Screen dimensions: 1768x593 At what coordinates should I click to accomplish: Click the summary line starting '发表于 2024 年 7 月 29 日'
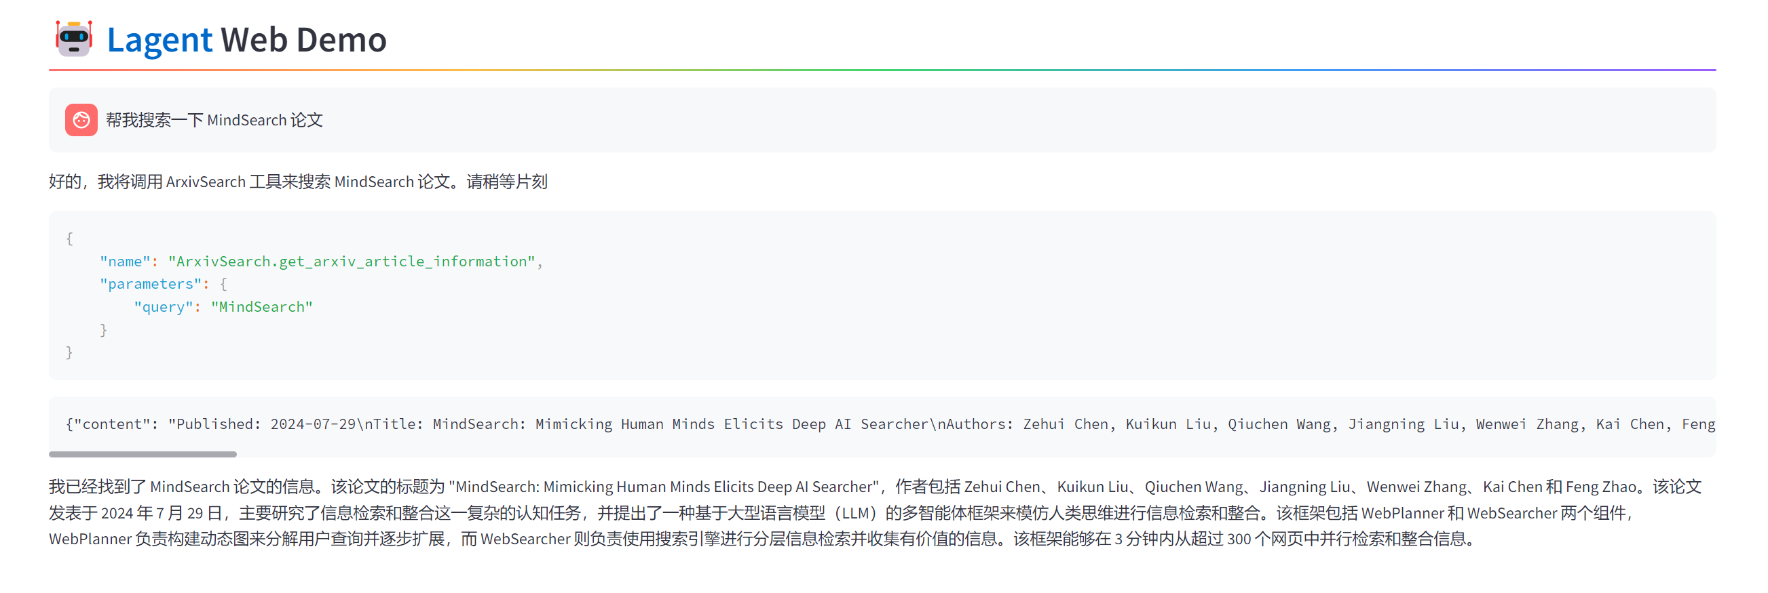(842, 513)
